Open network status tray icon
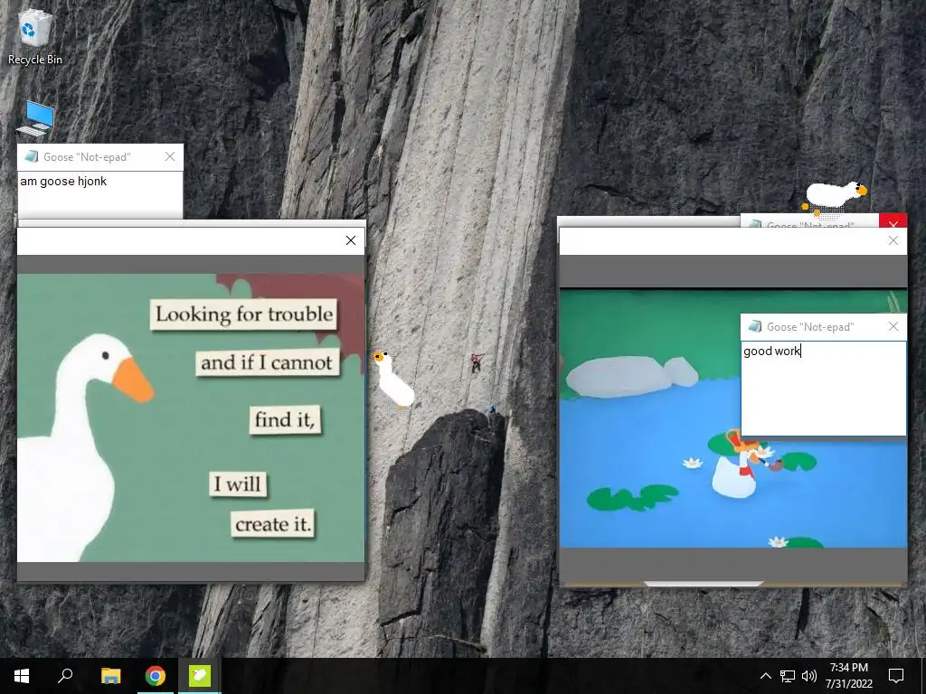Viewport: 926px width, 694px height. coord(788,676)
